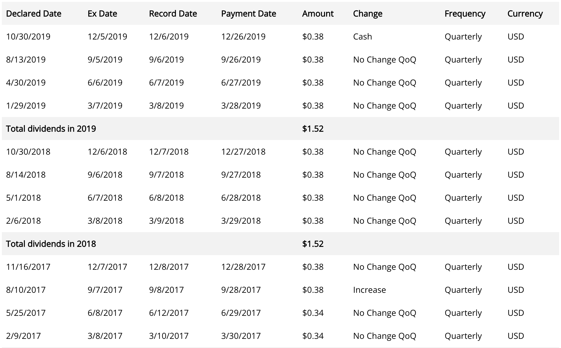Click payment date 3/29/2018
This screenshot has height=348, width=561.
(241, 221)
